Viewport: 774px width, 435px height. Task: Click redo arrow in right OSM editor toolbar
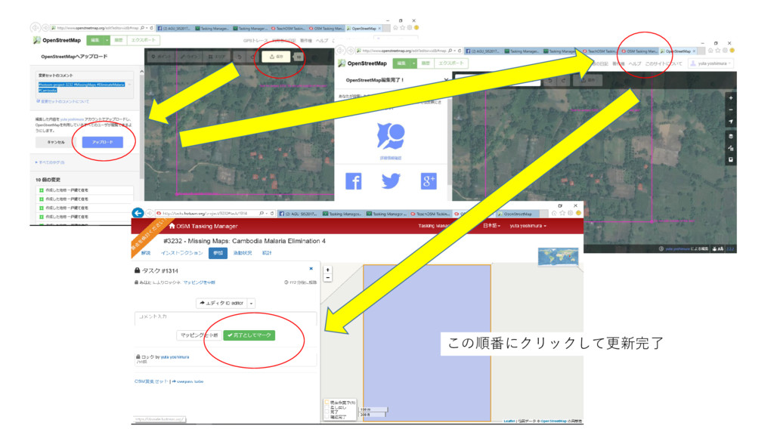562,80
